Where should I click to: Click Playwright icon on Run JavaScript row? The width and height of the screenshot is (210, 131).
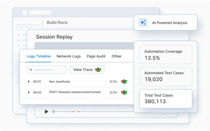pyautogui.click(x=124, y=81)
